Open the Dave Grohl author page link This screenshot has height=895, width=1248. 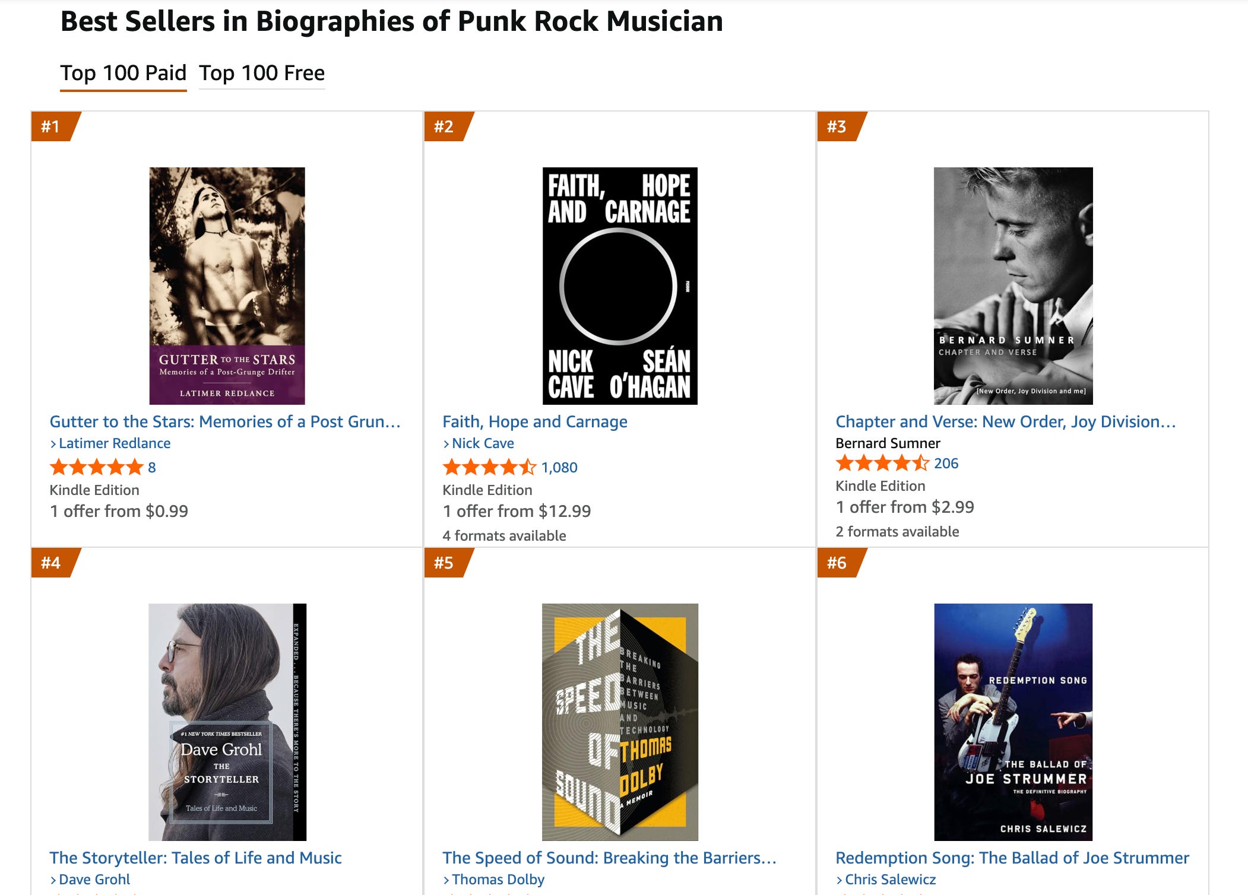(x=94, y=880)
